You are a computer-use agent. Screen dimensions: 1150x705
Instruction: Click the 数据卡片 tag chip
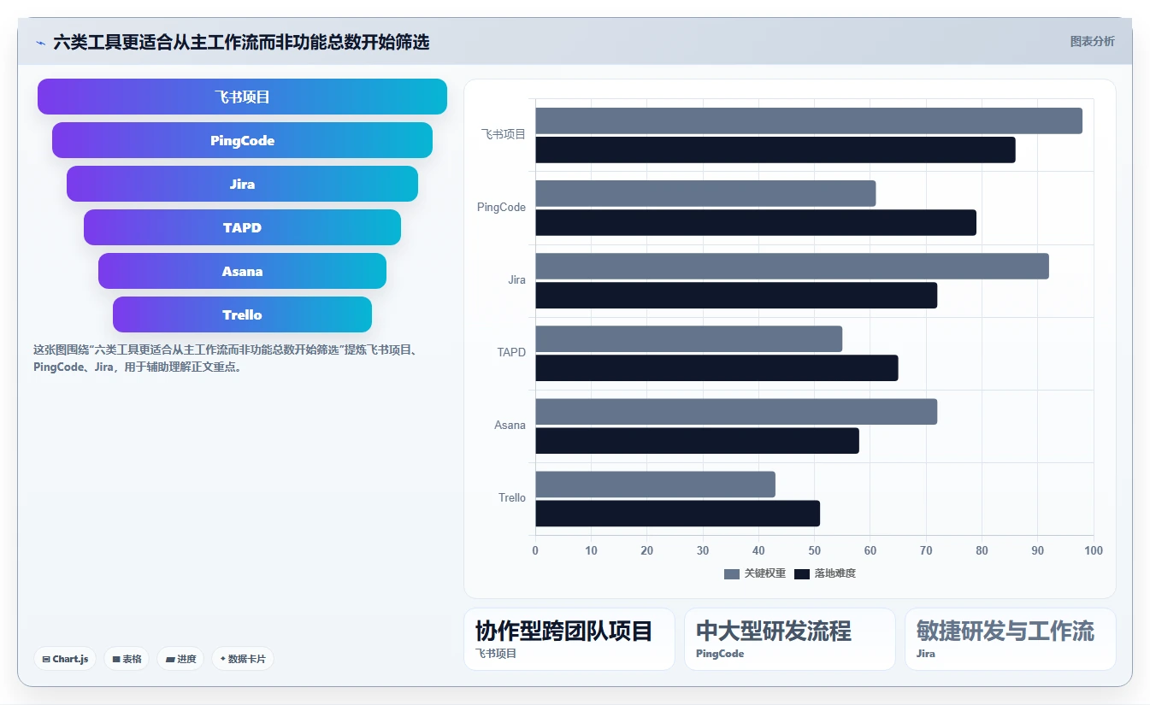click(243, 659)
